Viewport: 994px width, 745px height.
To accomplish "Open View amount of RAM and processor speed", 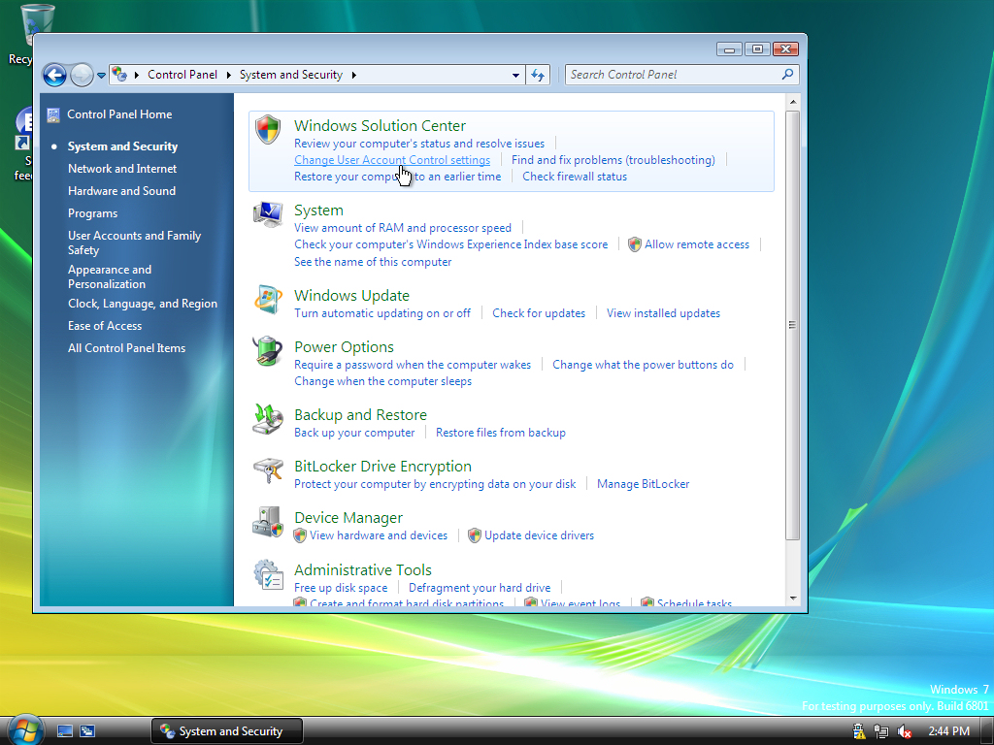I will pos(403,228).
